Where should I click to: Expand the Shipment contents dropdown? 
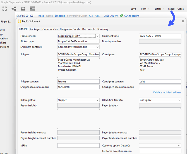(97, 47)
